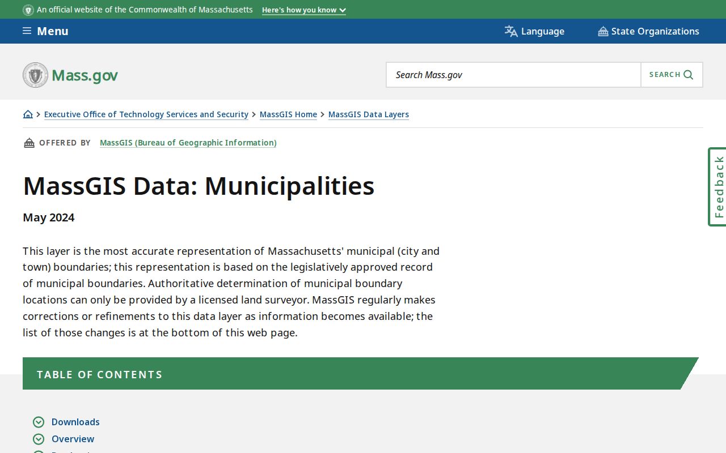Open State Organizations menu

[648, 31]
